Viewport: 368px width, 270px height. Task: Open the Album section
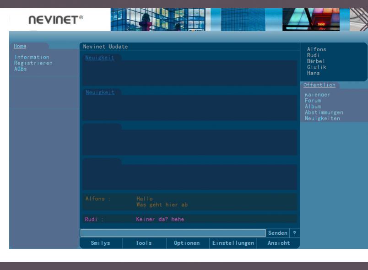[x=313, y=107]
